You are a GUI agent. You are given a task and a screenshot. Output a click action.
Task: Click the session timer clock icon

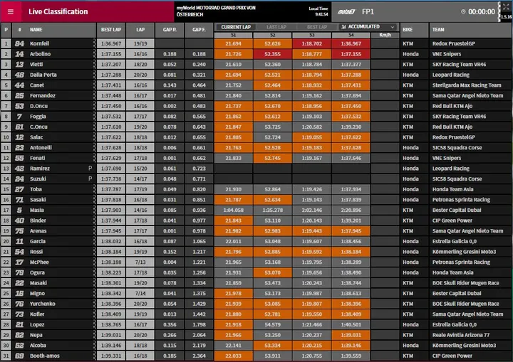(463, 12)
